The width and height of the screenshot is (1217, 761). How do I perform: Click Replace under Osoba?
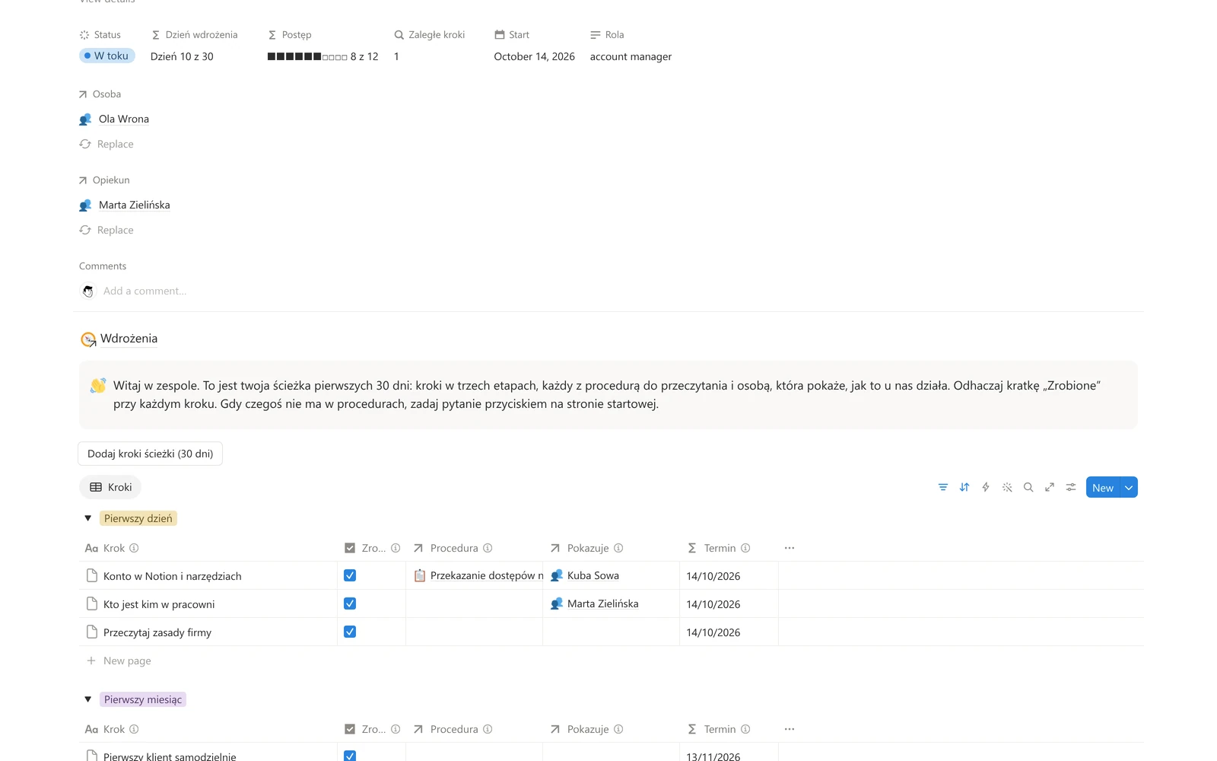[x=106, y=144]
